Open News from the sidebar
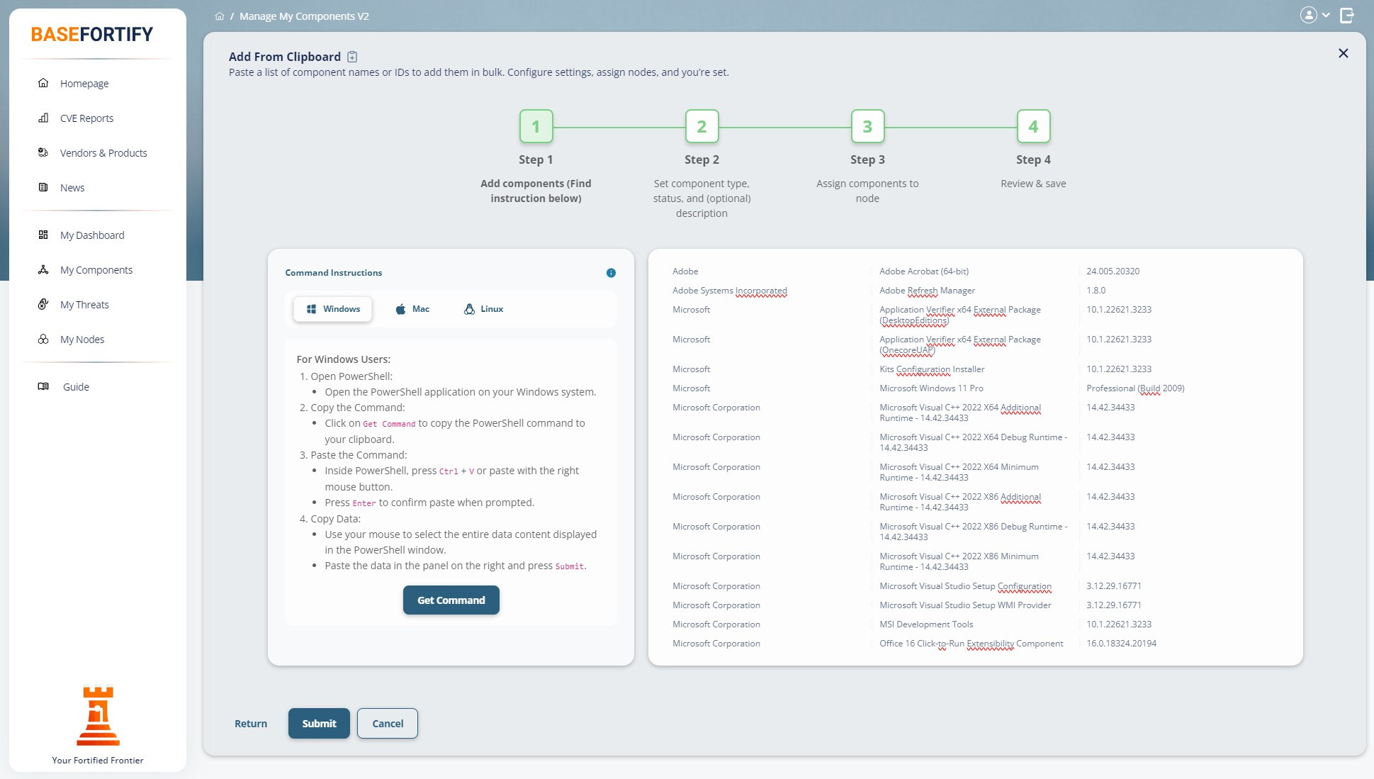The image size is (1374, 779). (72, 188)
